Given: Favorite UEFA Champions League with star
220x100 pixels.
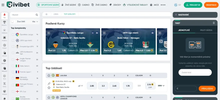Looking at the screenshot, I should pyautogui.click(x=49, y=98).
